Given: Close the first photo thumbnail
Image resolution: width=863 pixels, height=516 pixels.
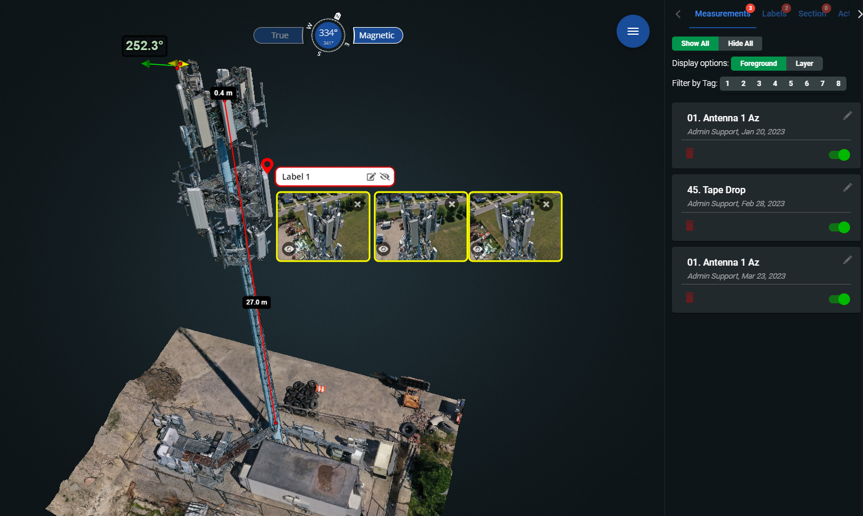Looking at the screenshot, I should [x=357, y=204].
